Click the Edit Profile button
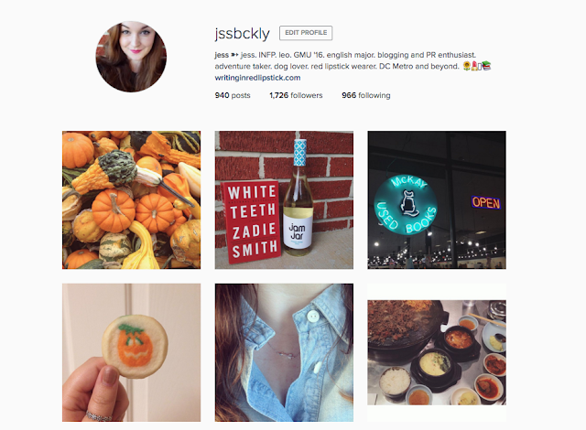This screenshot has width=586, height=430. click(x=306, y=33)
